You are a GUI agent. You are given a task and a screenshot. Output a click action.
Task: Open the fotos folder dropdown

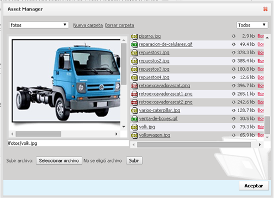click(39, 25)
